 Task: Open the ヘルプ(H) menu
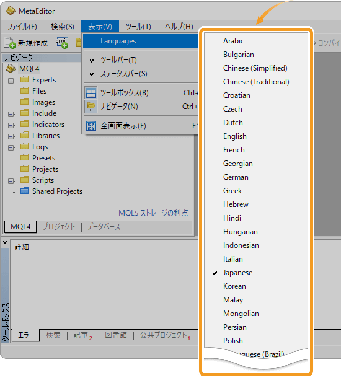(179, 27)
